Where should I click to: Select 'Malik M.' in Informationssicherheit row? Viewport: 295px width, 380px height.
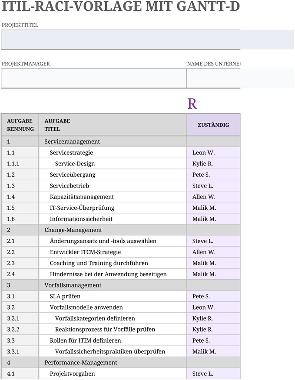click(x=213, y=219)
